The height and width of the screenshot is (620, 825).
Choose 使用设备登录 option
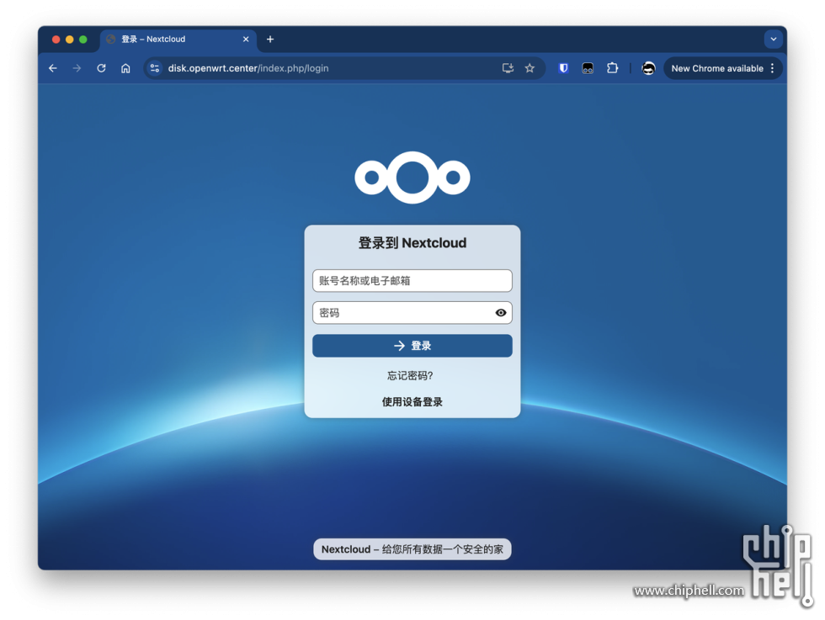click(x=412, y=402)
